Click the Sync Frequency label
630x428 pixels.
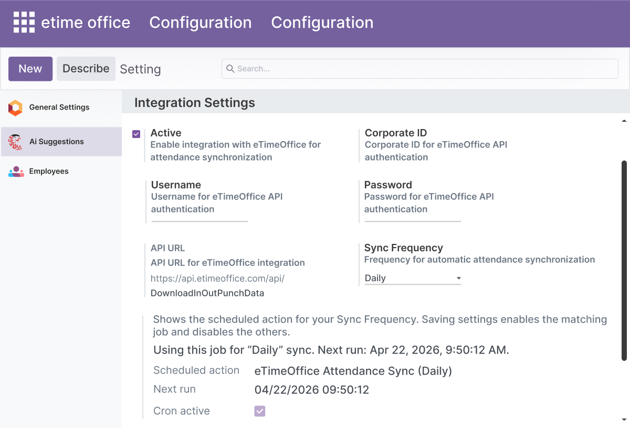click(x=404, y=248)
